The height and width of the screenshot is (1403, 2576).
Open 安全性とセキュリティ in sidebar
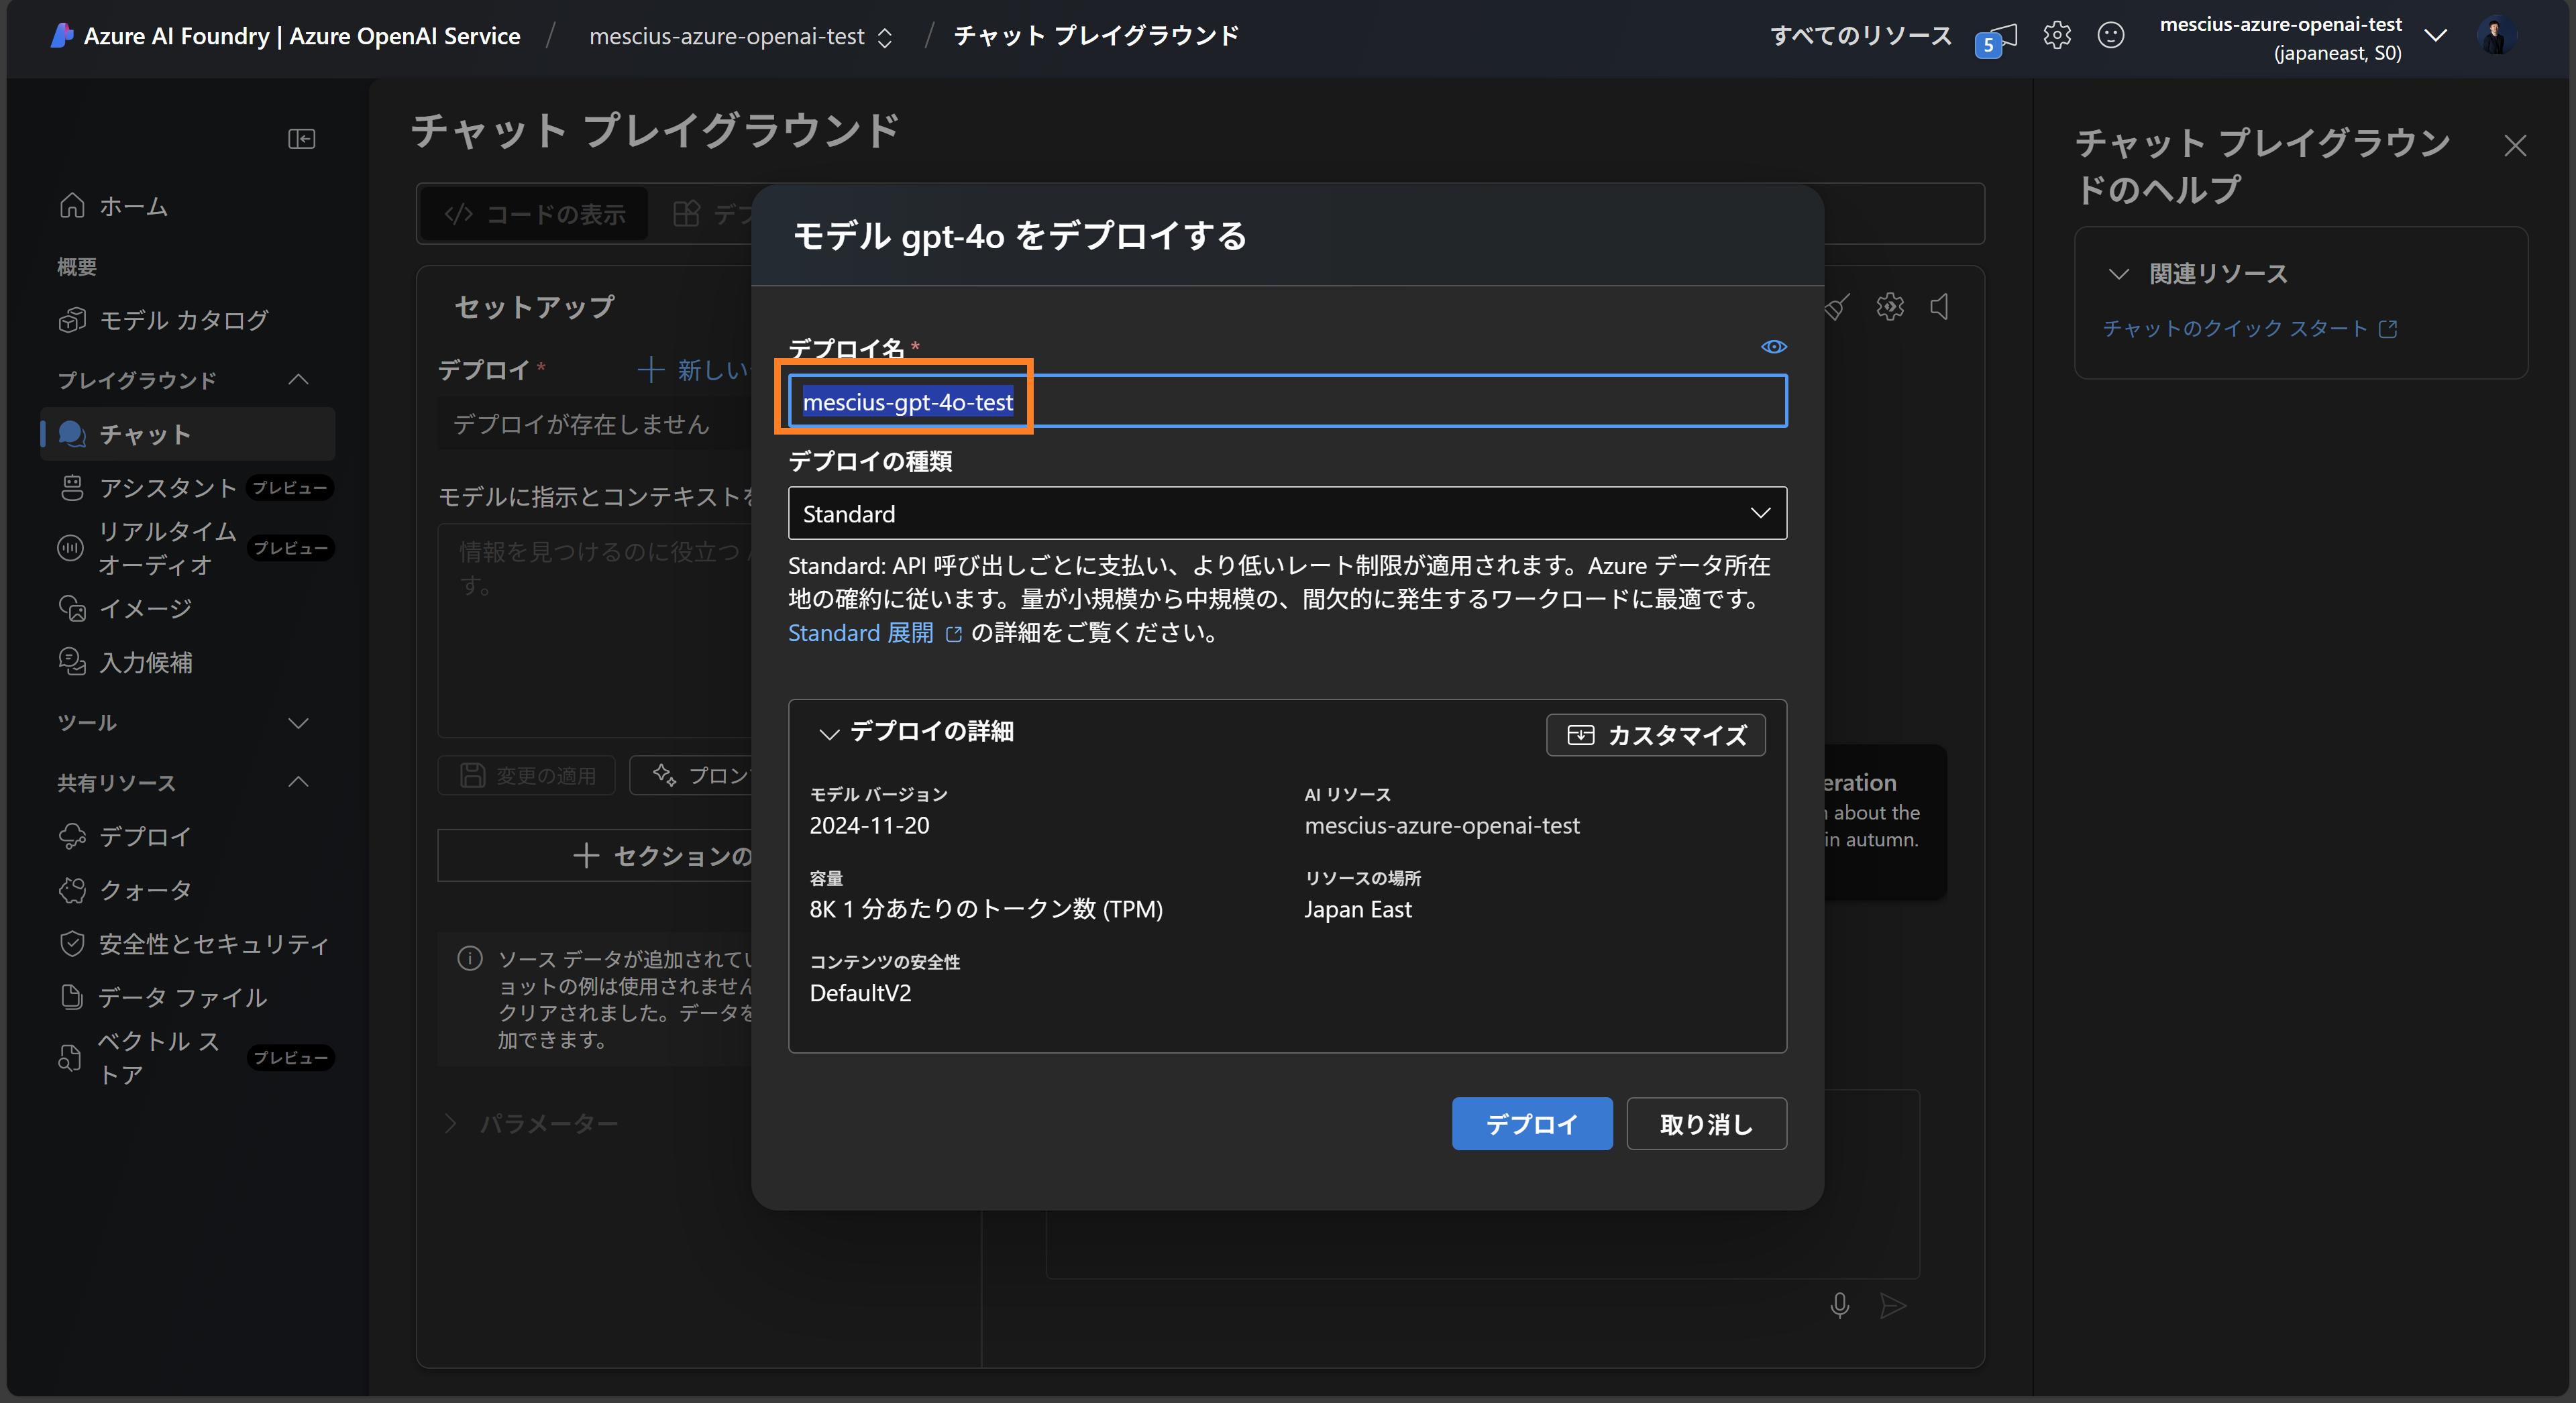(194, 944)
